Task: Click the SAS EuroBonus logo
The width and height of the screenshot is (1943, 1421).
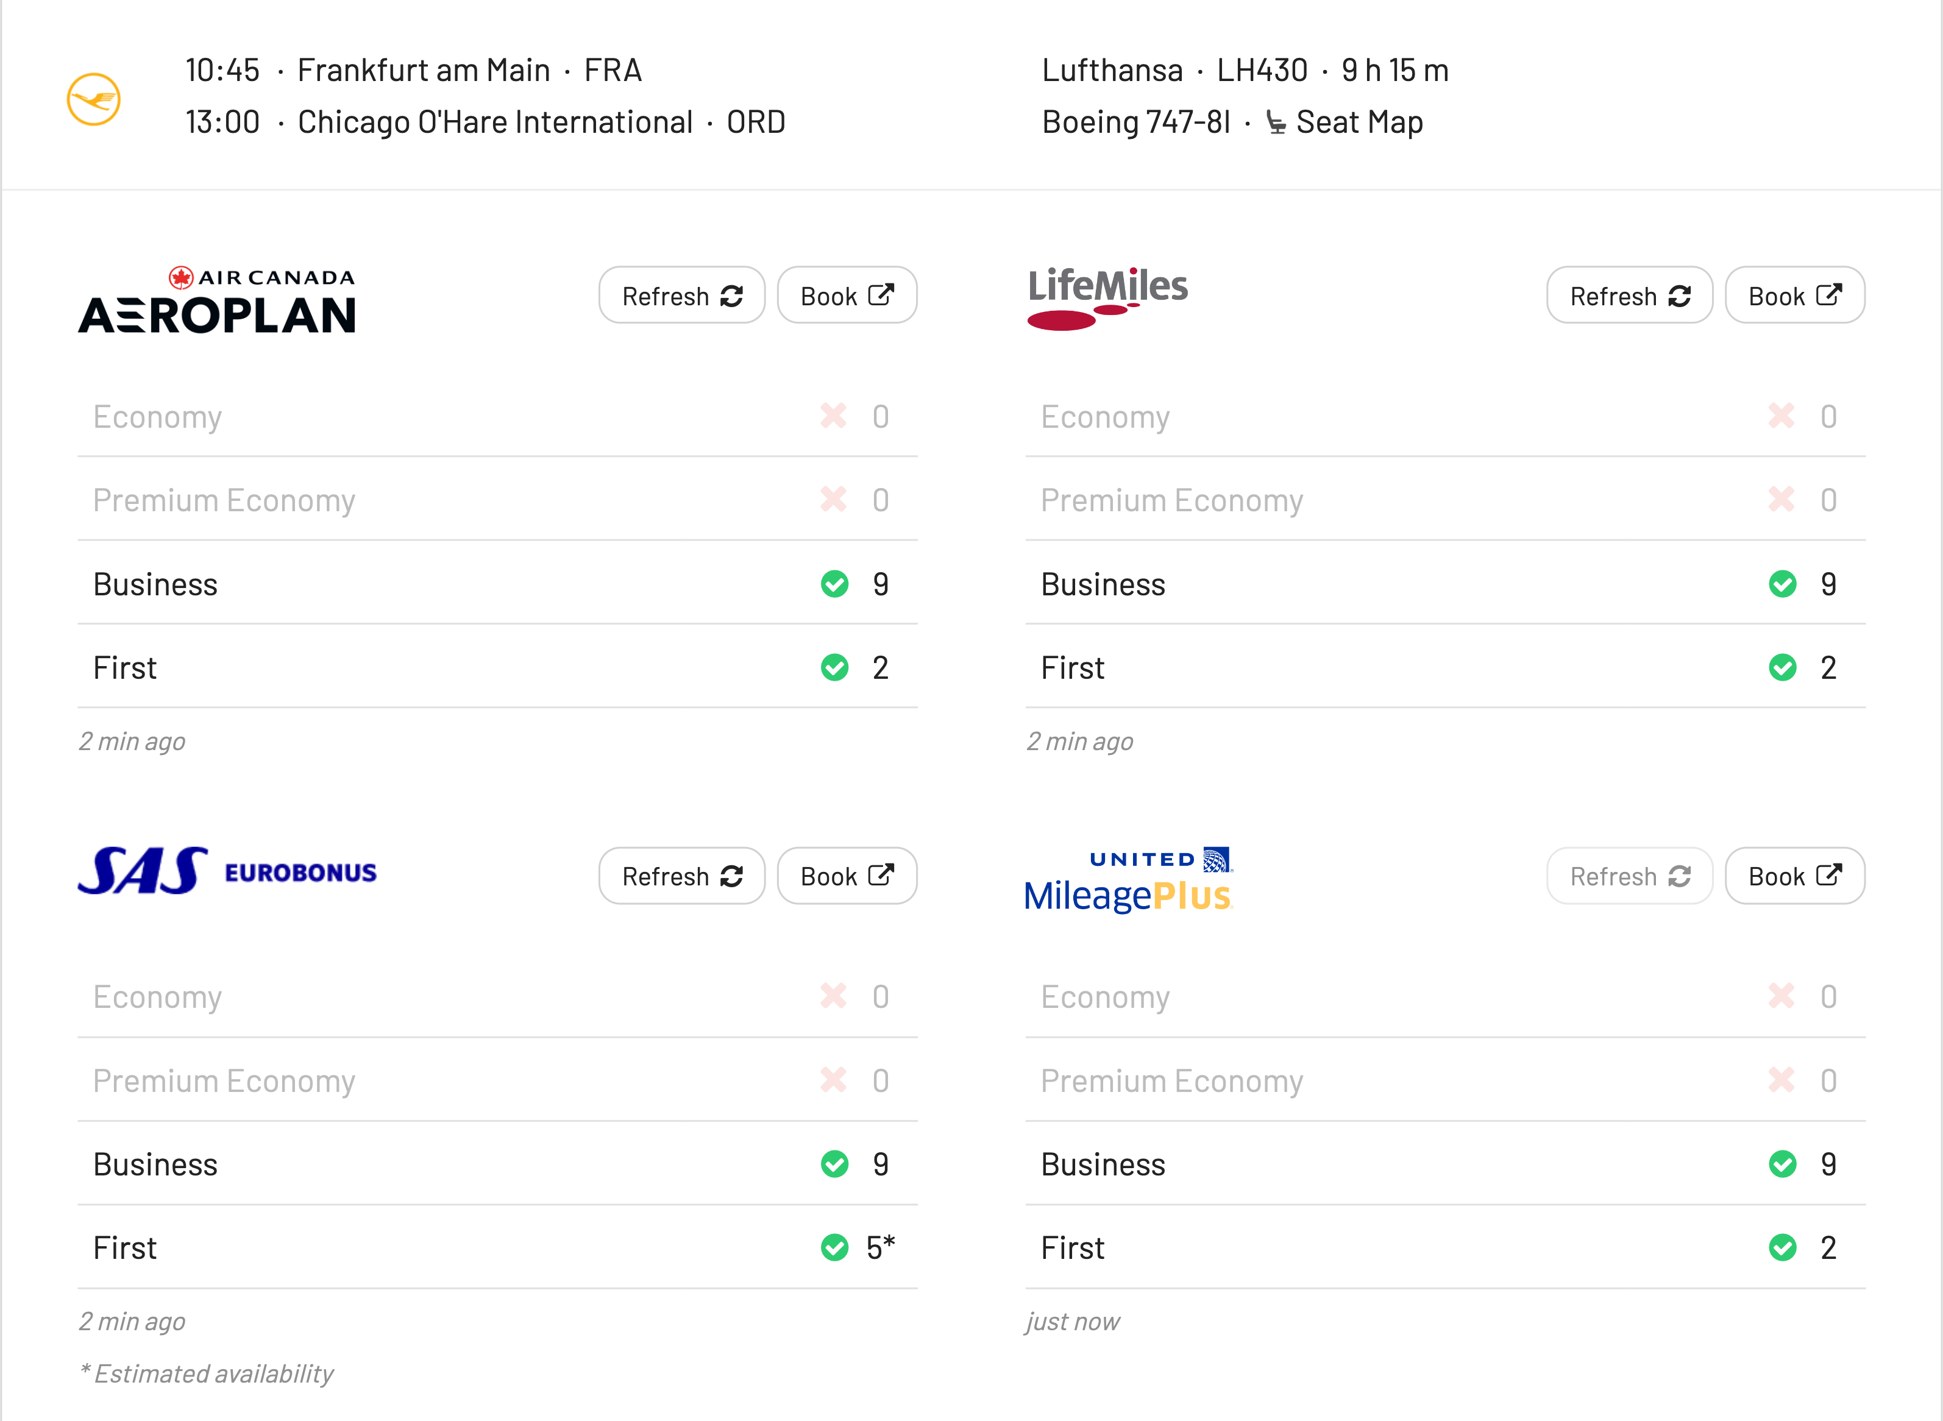Action: [227, 871]
